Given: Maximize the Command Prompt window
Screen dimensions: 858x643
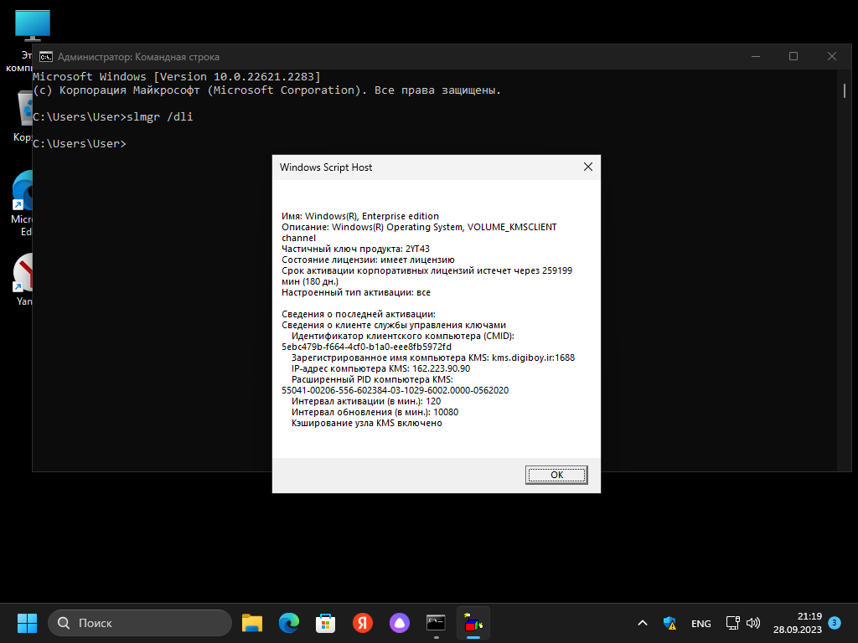Looking at the screenshot, I should coord(793,56).
